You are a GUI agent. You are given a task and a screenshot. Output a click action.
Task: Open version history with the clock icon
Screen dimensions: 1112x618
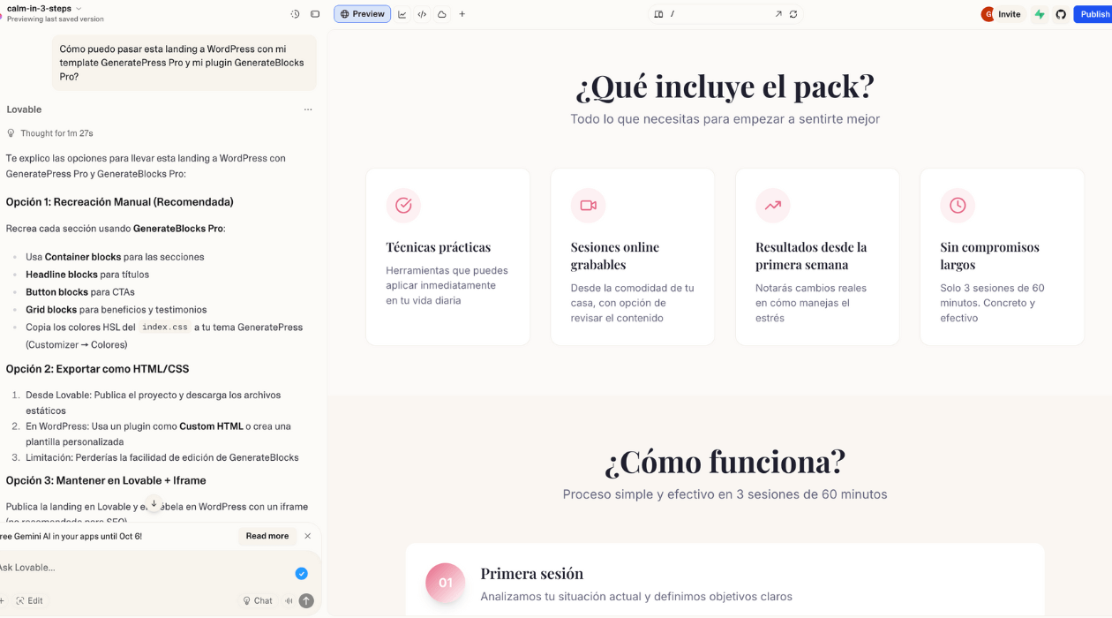pos(296,13)
